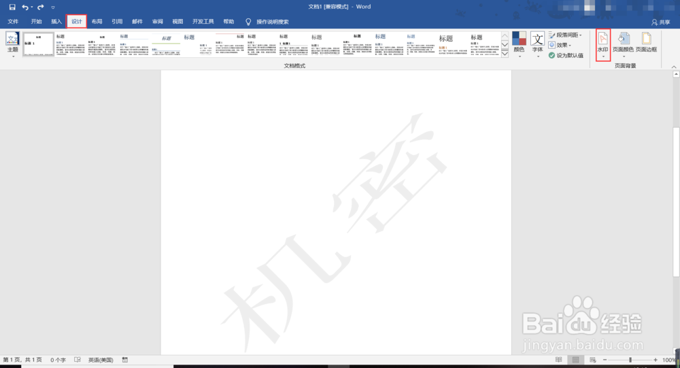Open the undo history dropdown arrow
The width and height of the screenshot is (680, 368).
[x=32, y=7]
